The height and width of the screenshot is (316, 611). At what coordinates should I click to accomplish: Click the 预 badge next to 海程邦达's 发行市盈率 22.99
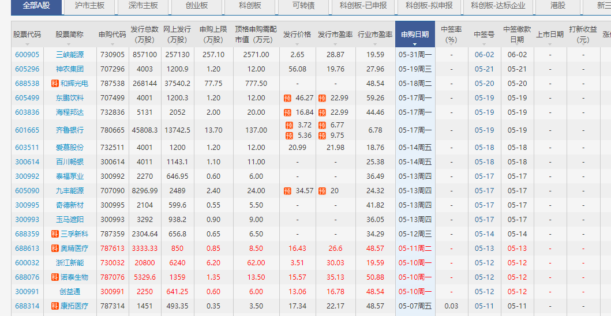322,112
